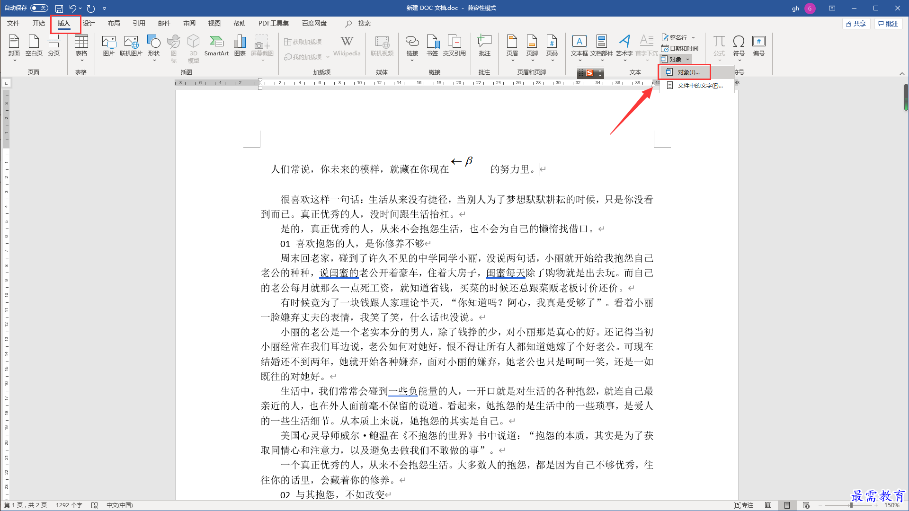Insert a SmartArt graphic
Screen dimensions: 909x511
[x=216, y=46]
